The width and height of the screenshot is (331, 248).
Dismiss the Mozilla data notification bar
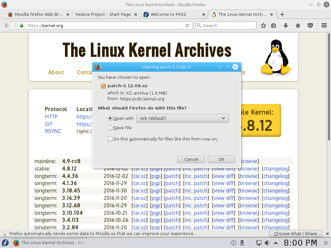pyautogui.click(x=327, y=234)
